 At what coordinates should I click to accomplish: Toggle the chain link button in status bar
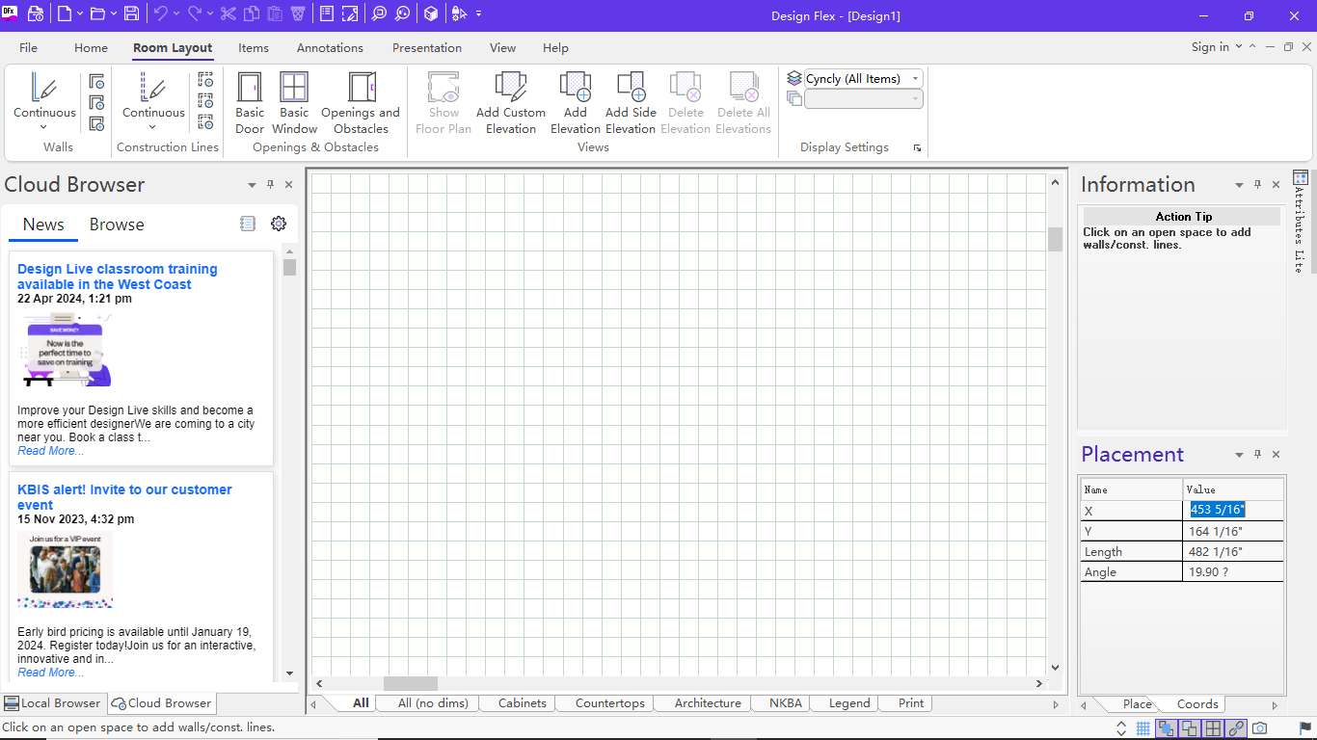coord(1236,728)
